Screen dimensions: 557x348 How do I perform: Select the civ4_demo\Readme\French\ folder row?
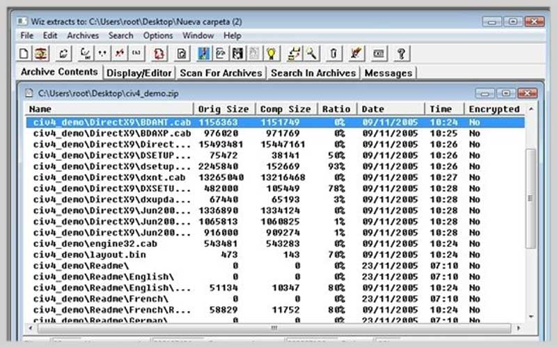click(275, 299)
